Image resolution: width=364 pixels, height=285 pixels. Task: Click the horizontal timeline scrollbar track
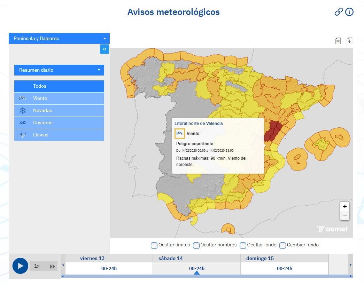pyautogui.click(x=207, y=276)
